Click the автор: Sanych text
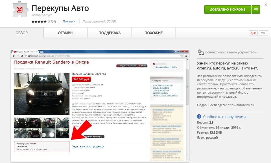Viewport: 271px width, 163px height. coord(42,15)
